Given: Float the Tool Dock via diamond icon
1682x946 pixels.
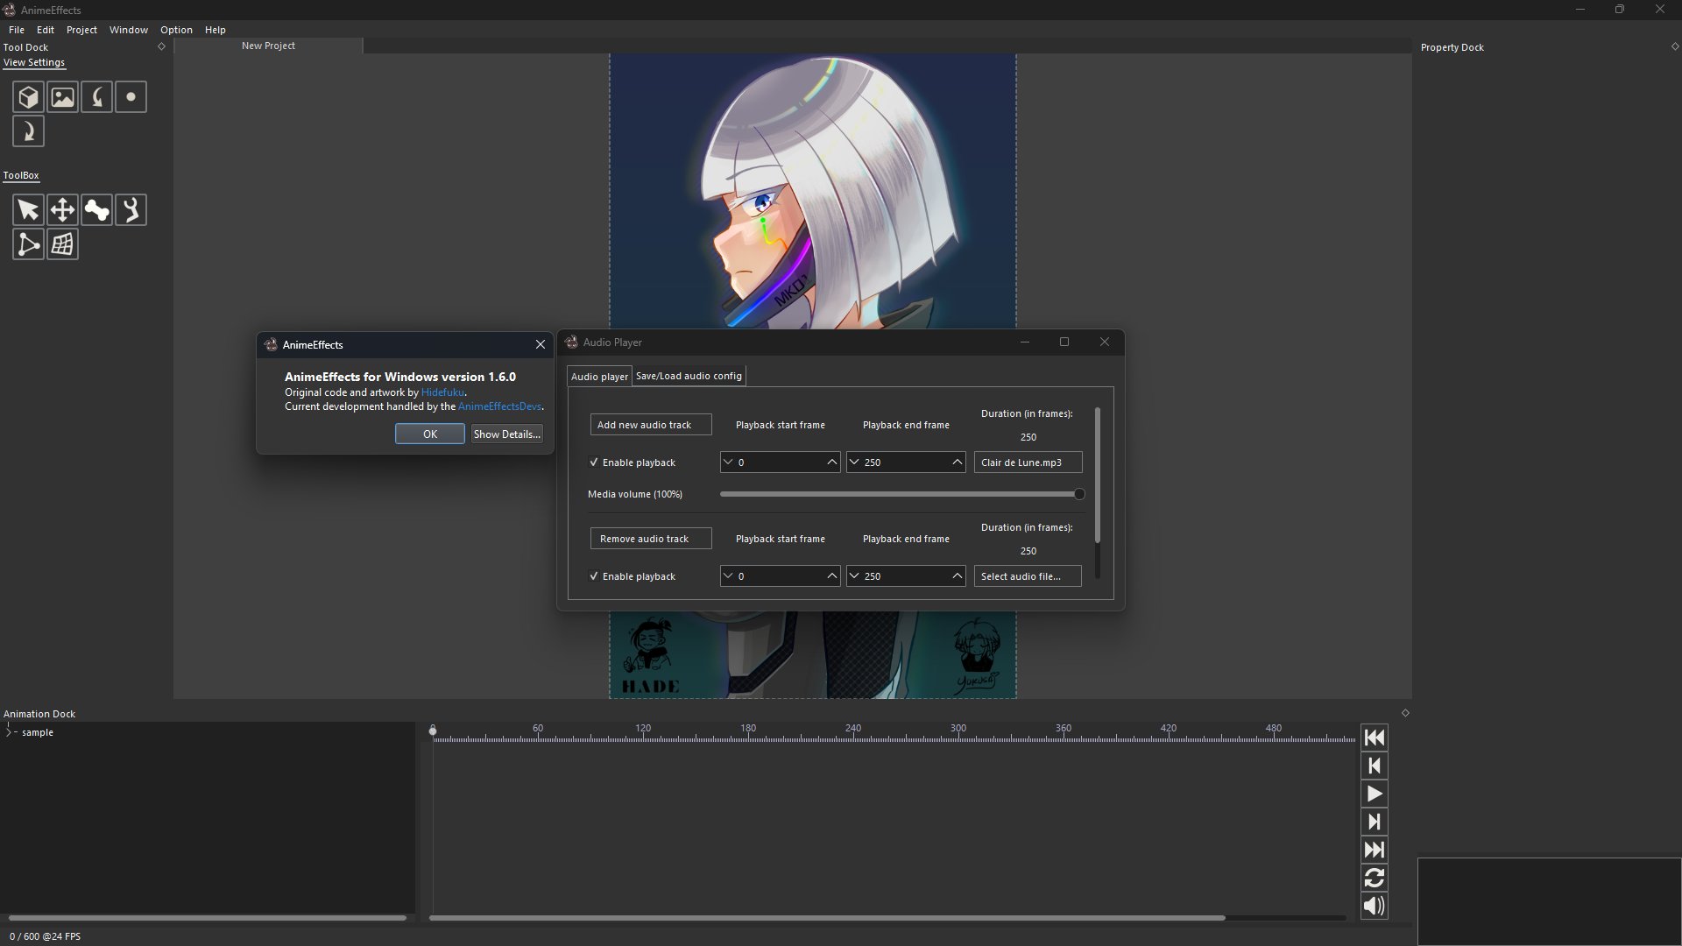Looking at the screenshot, I should pos(161,46).
